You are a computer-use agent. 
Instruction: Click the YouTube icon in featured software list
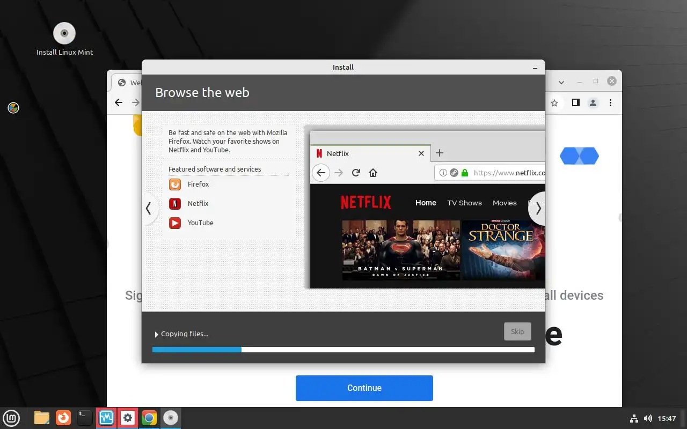pos(175,223)
